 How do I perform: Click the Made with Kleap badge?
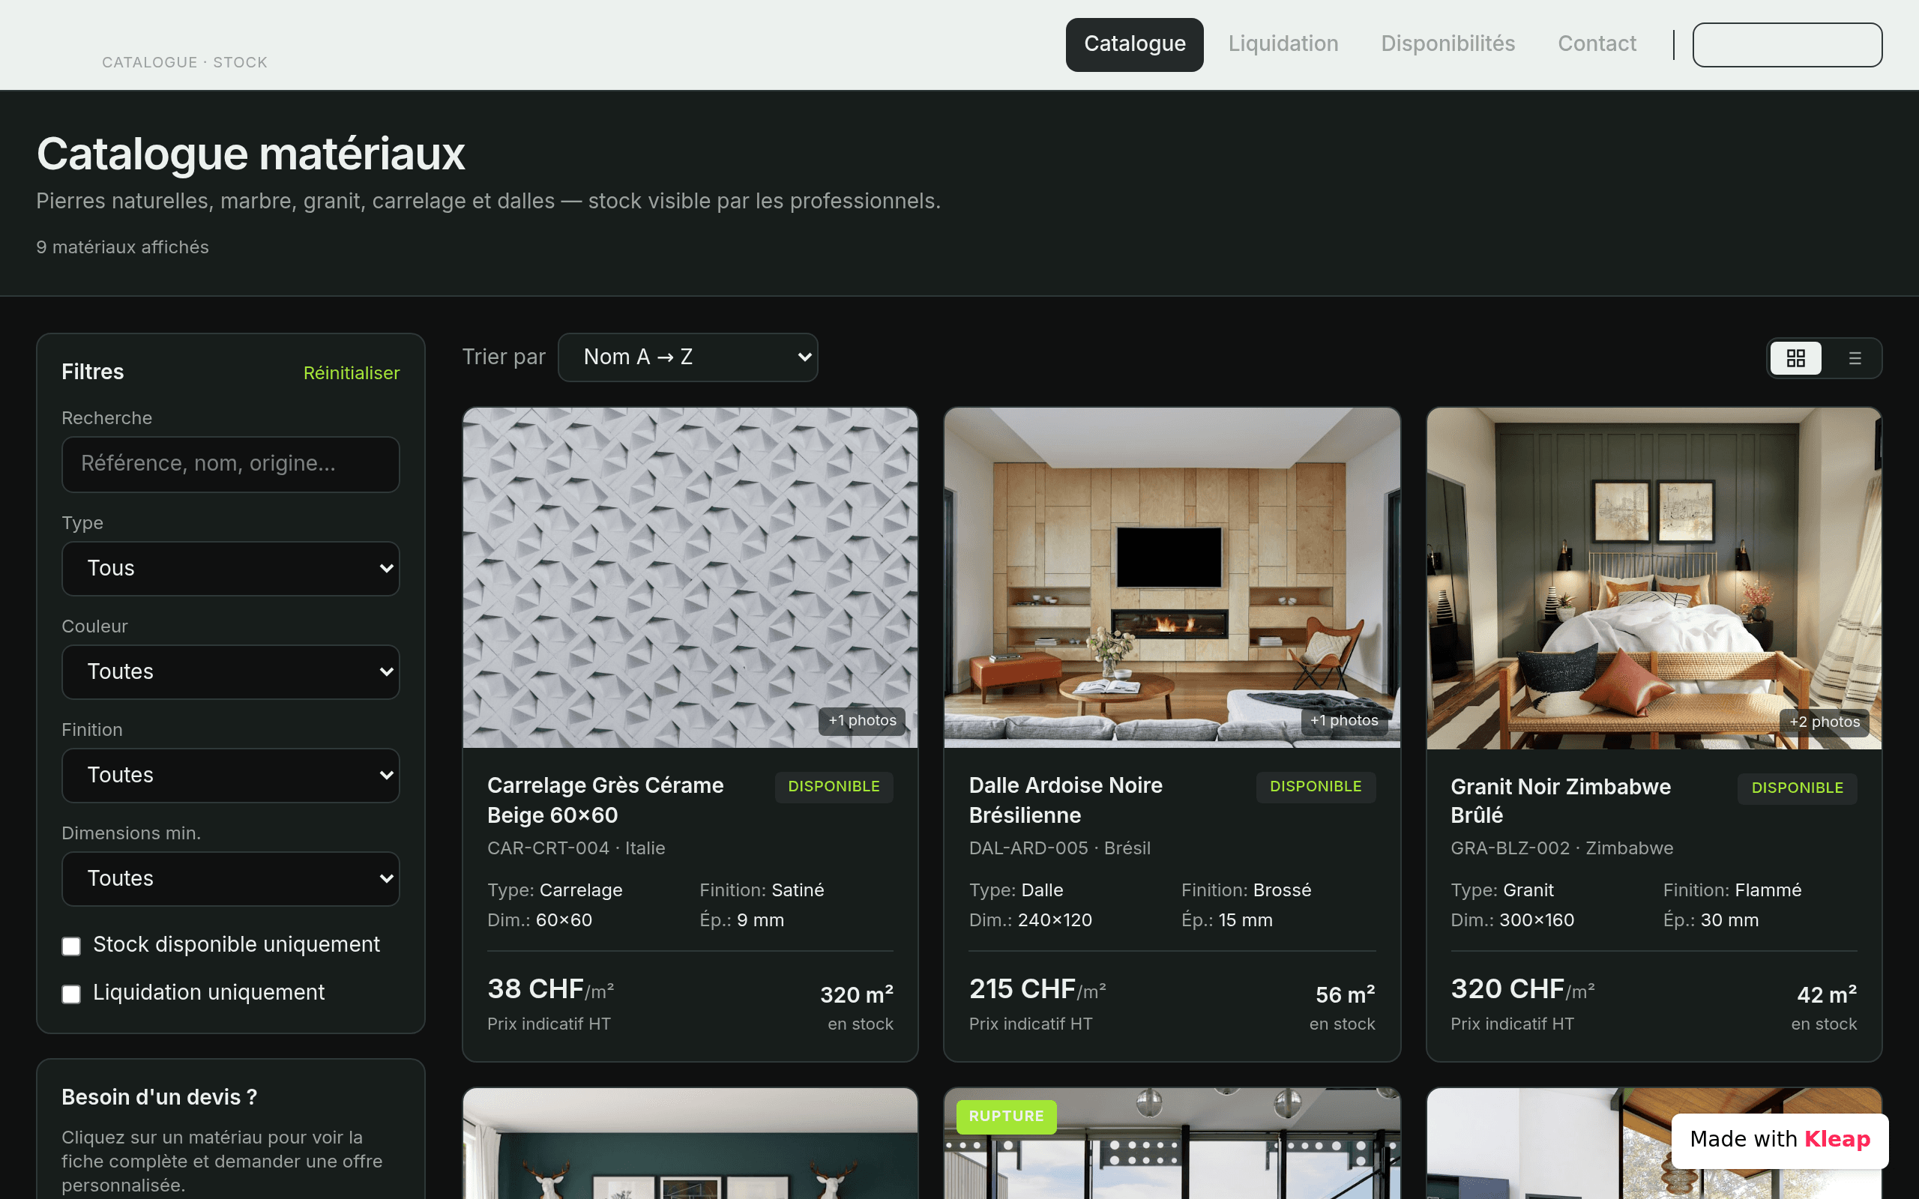1780,1140
